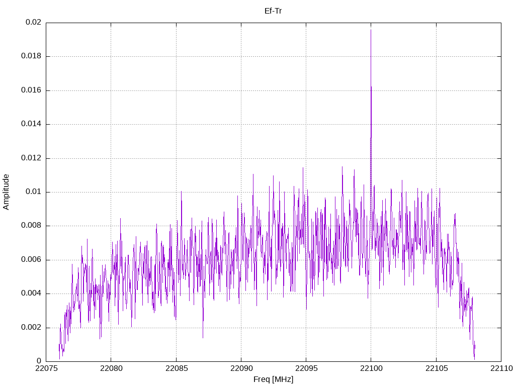Viewport: 515px width, 386px height.
Task: Click the 0.006 y-axis tick label
Action: pos(31,260)
